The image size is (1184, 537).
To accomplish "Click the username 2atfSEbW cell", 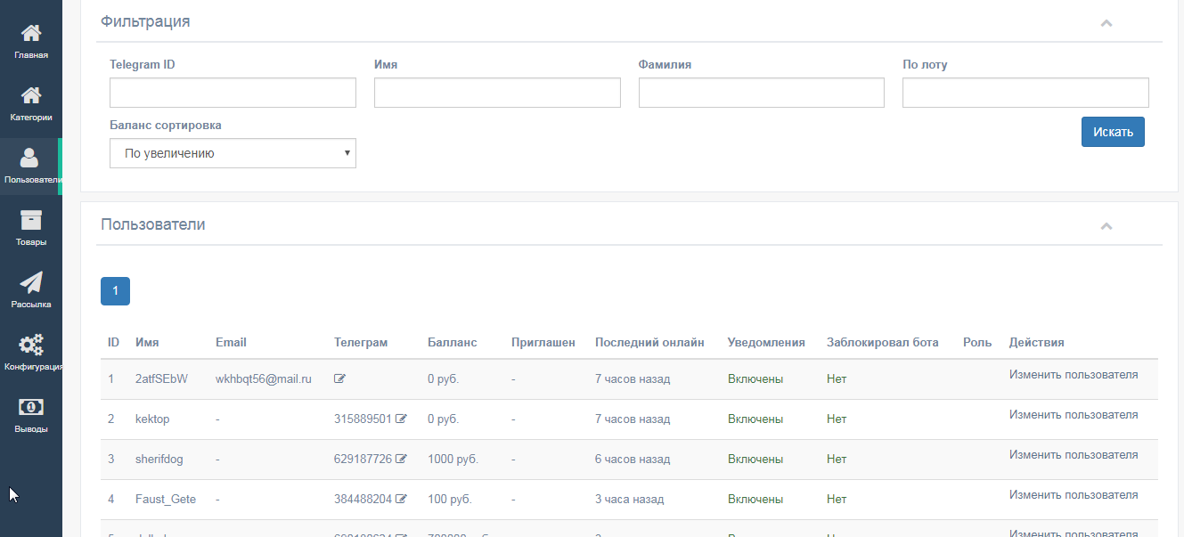I will 161,378.
